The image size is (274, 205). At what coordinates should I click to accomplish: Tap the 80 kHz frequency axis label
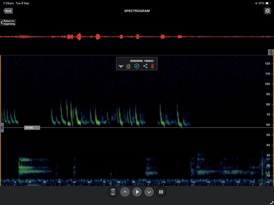pyautogui.click(x=268, y=104)
